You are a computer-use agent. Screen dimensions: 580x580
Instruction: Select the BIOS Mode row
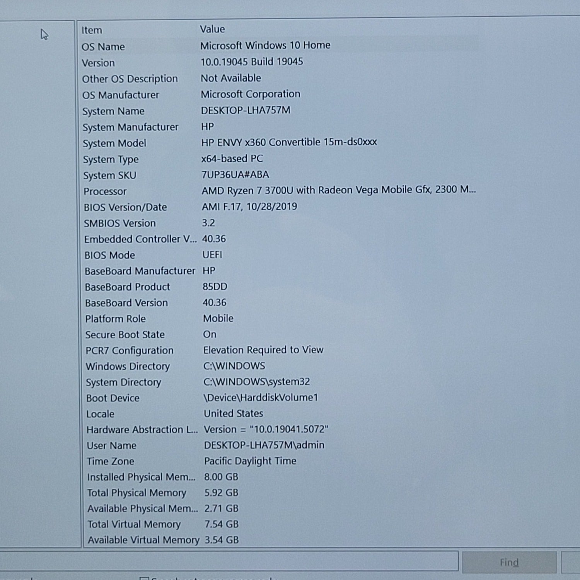(110, 255)
